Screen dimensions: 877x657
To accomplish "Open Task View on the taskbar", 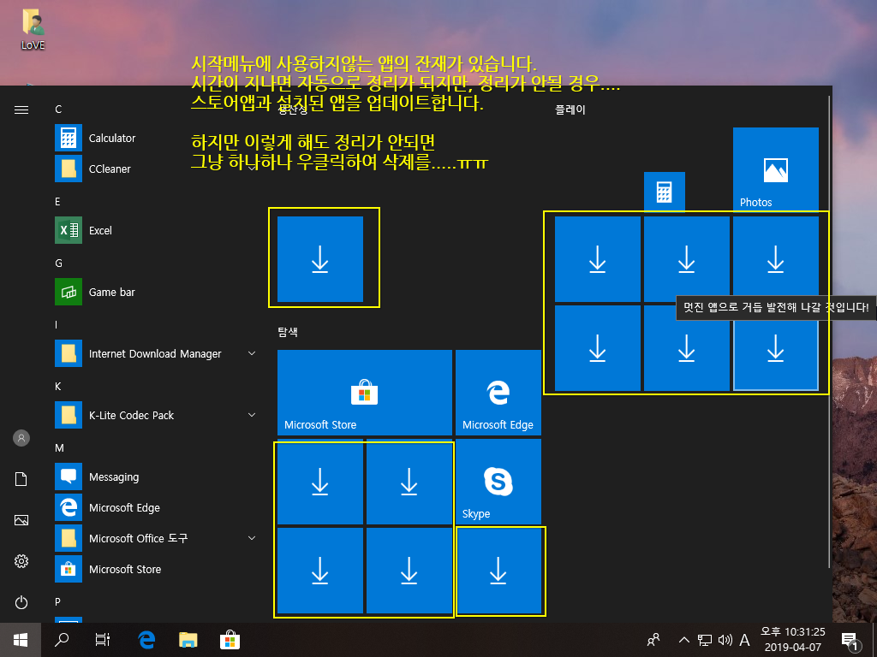I will pos(103,640).
